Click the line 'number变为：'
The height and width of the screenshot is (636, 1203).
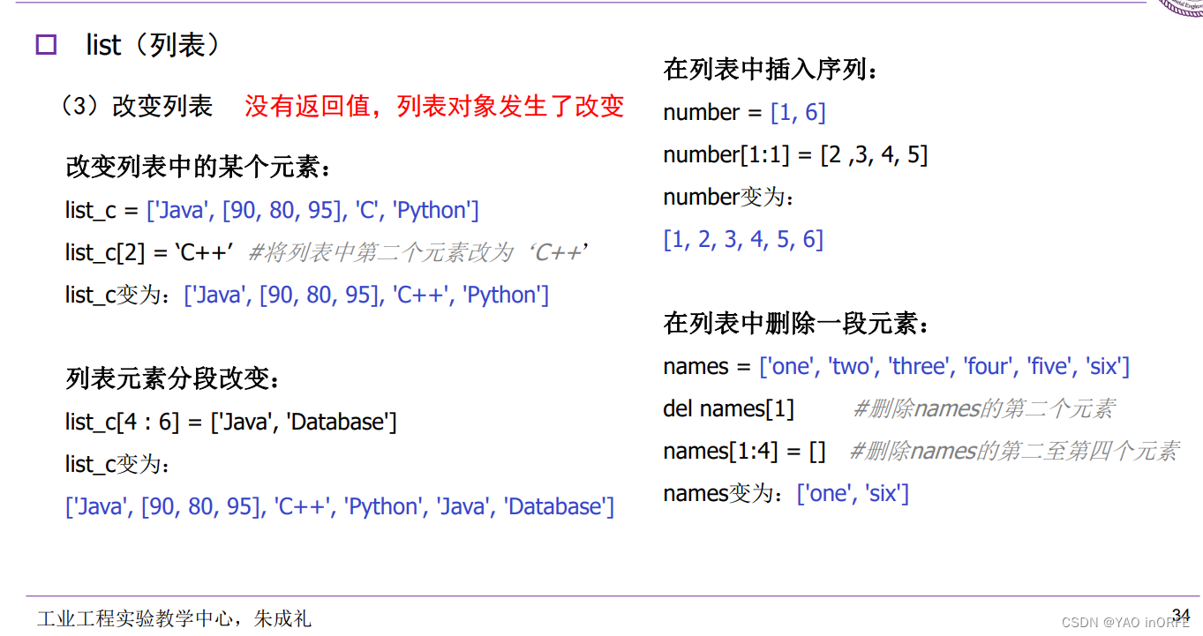tap(729, 197)
